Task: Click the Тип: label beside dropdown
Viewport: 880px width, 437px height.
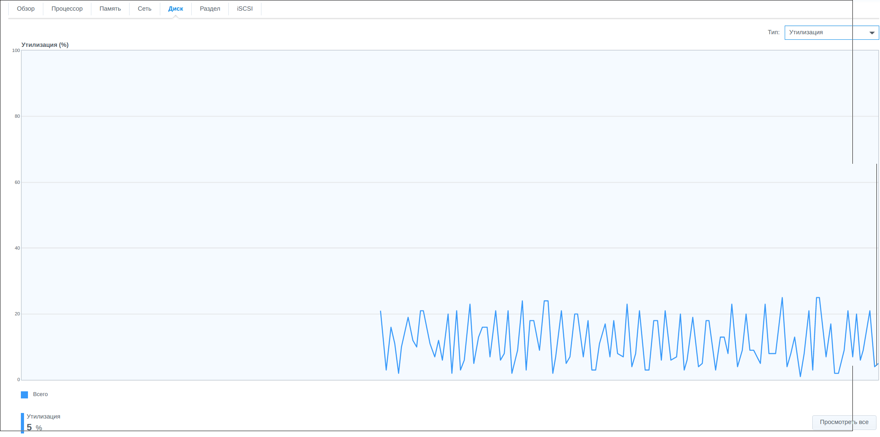Action: (x=773, y=32)
